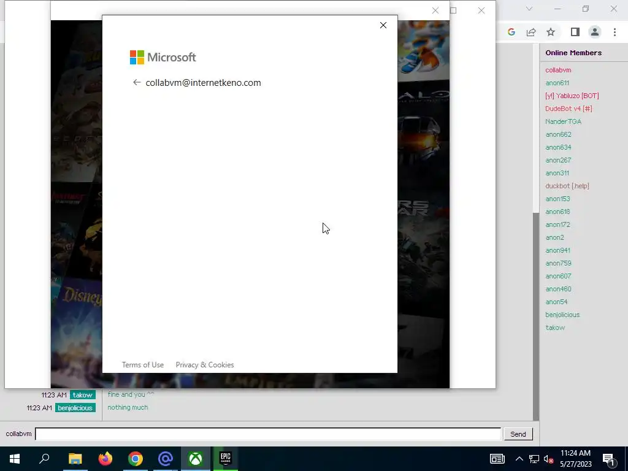Focus the chat message input field

[x=268, y=434]
